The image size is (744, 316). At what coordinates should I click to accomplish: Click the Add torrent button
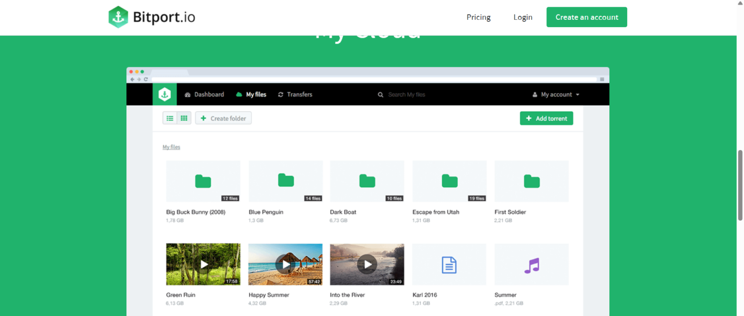(x=546, y=118)
